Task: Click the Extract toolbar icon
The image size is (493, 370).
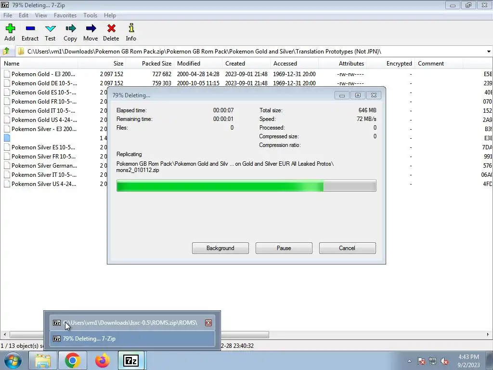Action: pos(30,32)
